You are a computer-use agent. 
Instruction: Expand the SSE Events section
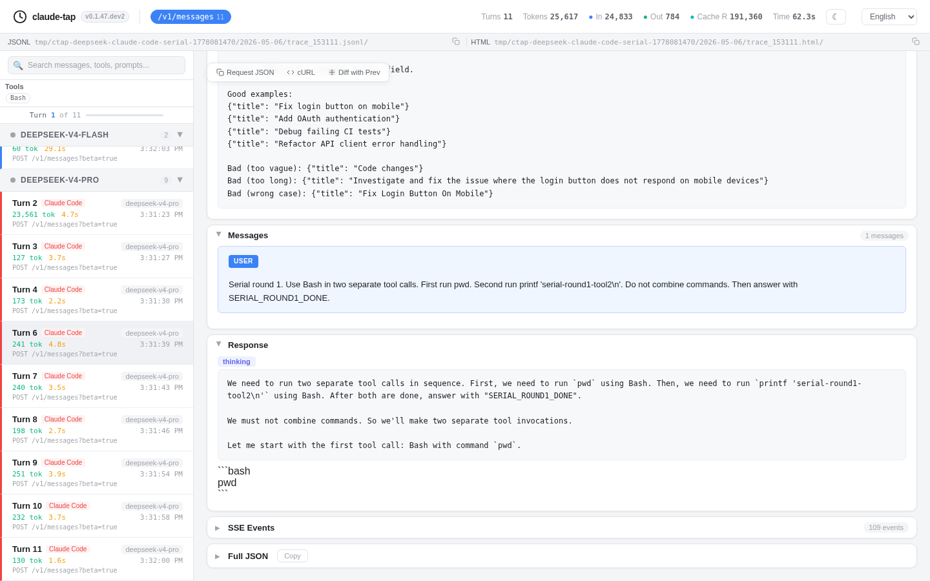click(218, 527)
